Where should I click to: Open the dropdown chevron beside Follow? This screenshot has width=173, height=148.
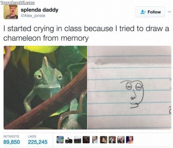[169, 12]
